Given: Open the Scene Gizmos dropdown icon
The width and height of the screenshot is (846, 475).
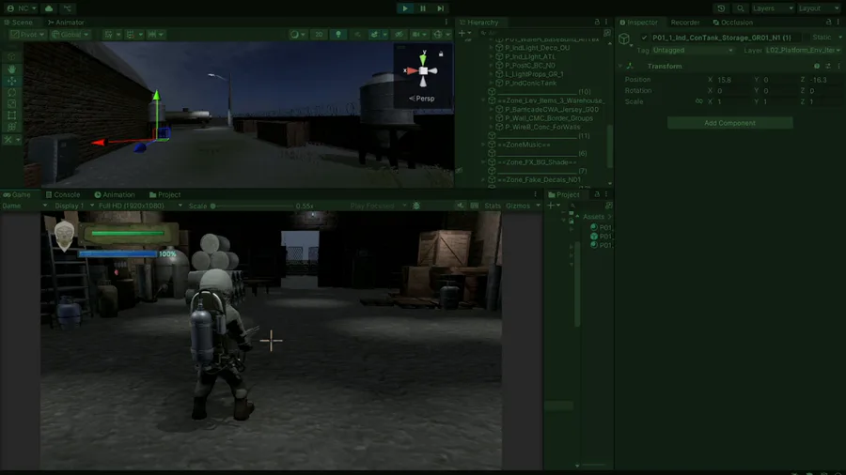Looking at the screenshot, I should [438, 34].
